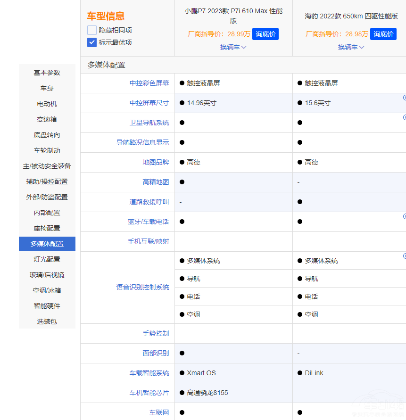Open the 灯光配置 section
The image size is (406, 420).
pyautogui.click(x=47, y=259)
